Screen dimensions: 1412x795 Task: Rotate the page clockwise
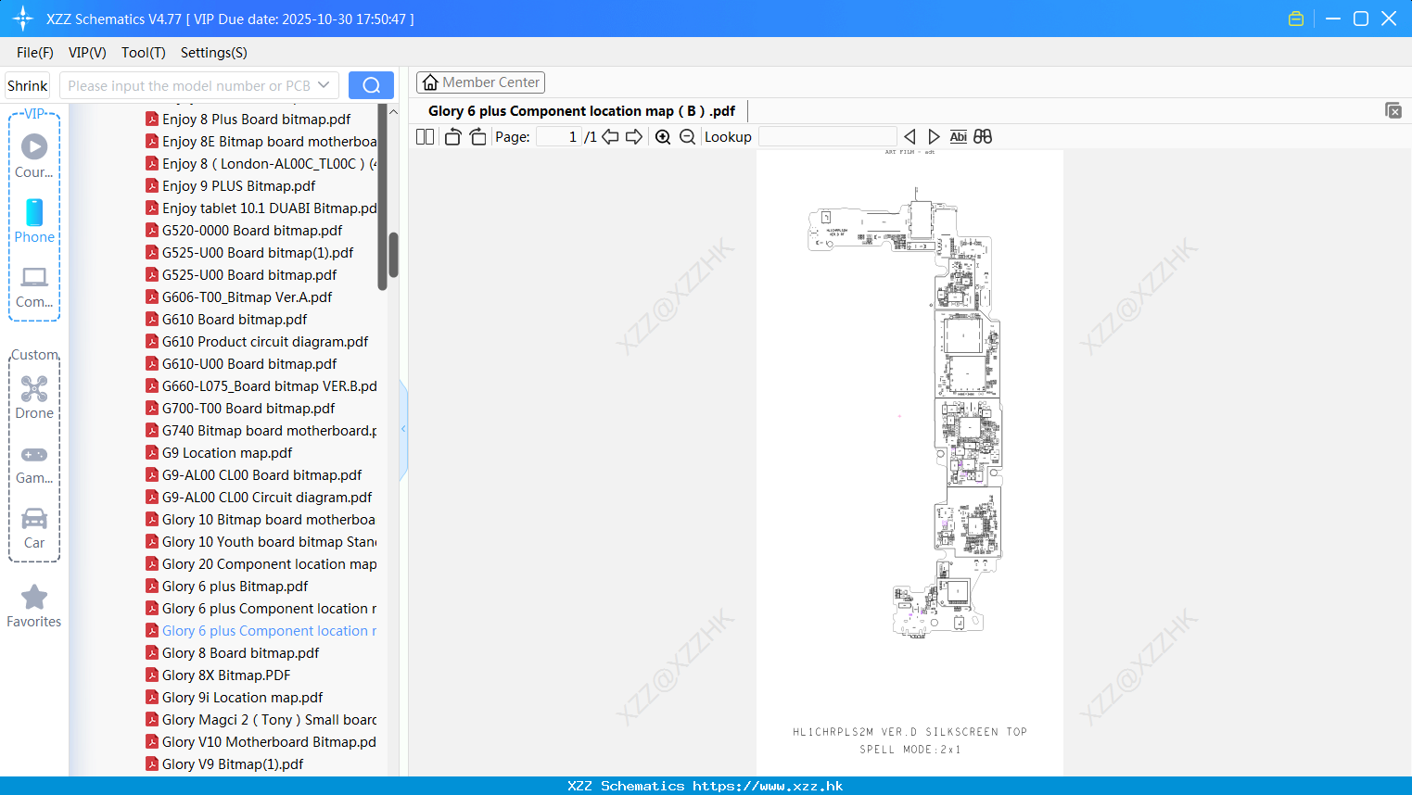point(477,136)
